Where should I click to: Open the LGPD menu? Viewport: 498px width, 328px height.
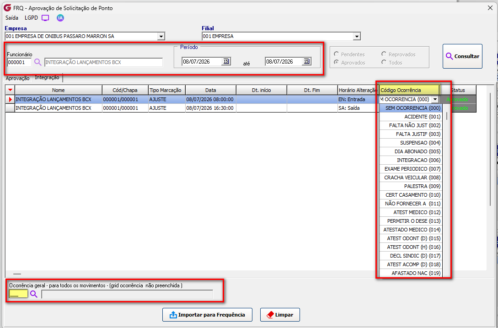point(31,18)
